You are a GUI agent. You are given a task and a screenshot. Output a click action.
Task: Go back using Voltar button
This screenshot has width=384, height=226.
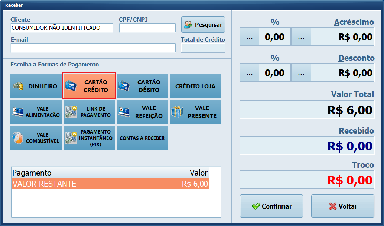click(x=343, y=206)
